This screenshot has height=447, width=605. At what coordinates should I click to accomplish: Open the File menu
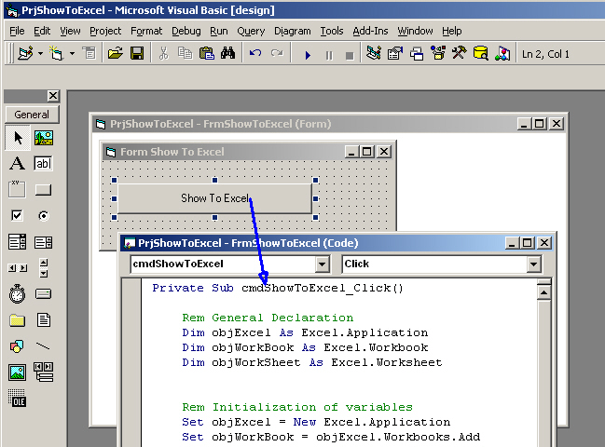pos(17,31)
